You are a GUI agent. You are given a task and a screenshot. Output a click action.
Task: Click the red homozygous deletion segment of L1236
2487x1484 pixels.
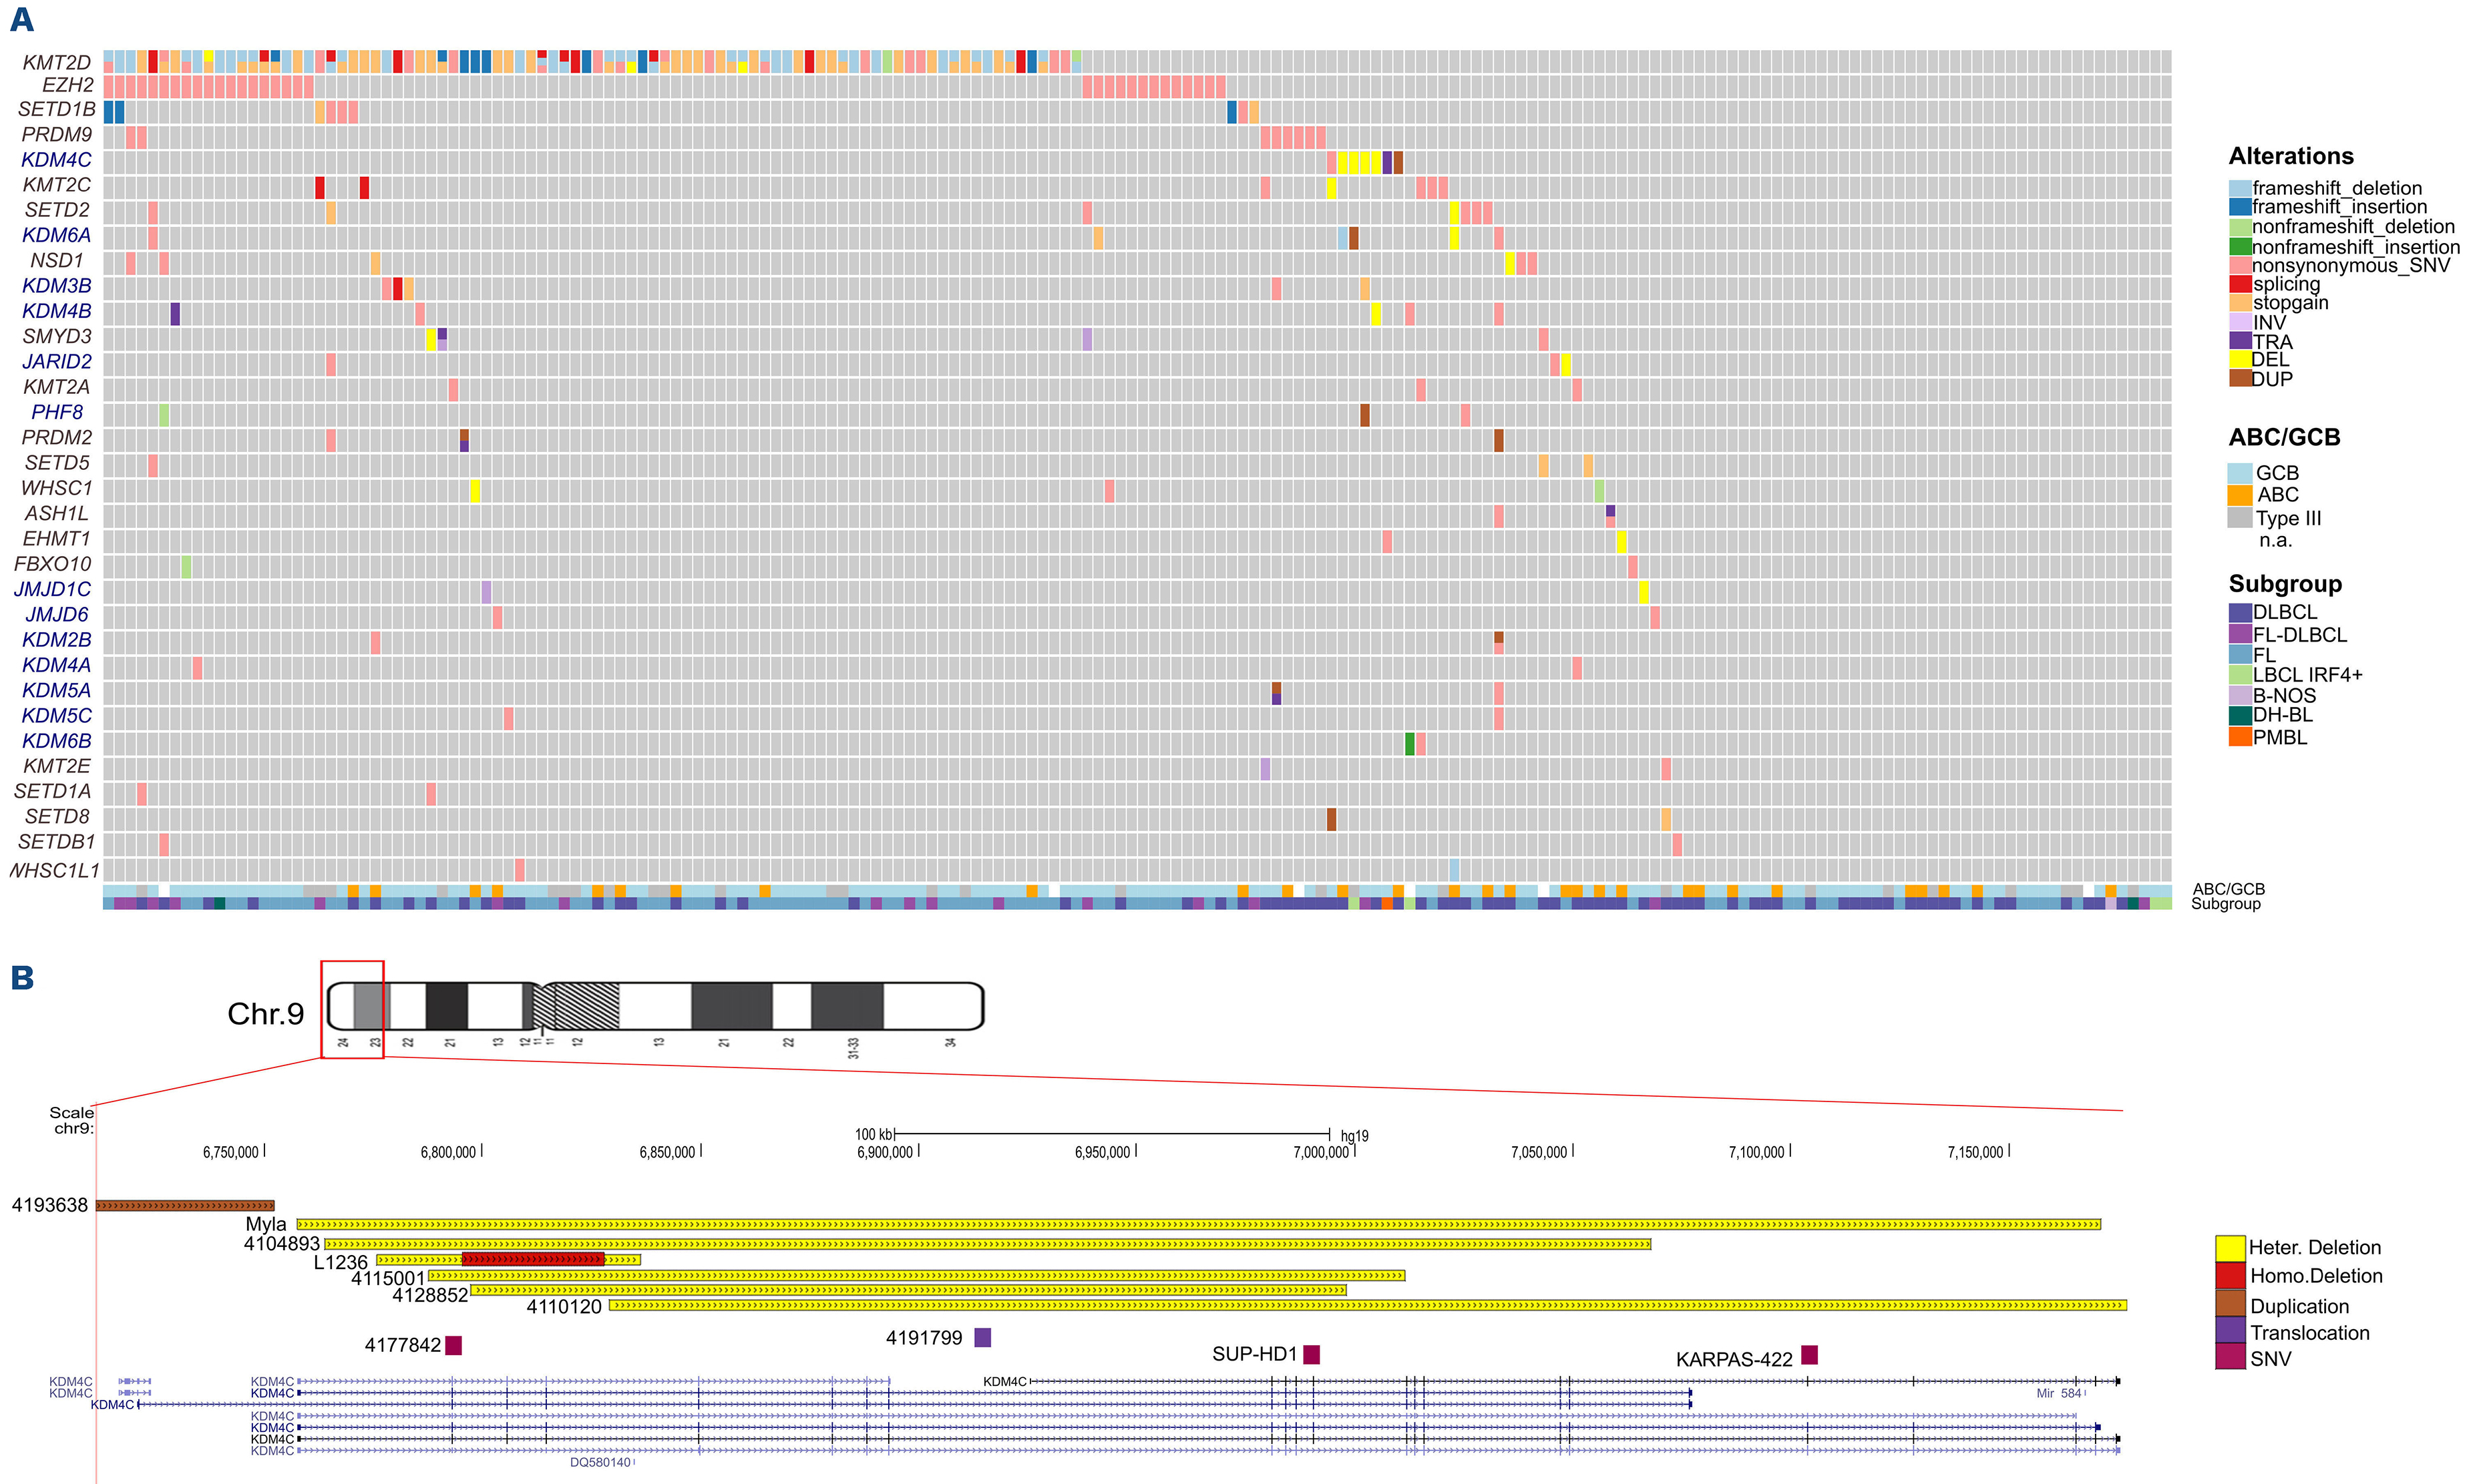point(532,1260)
